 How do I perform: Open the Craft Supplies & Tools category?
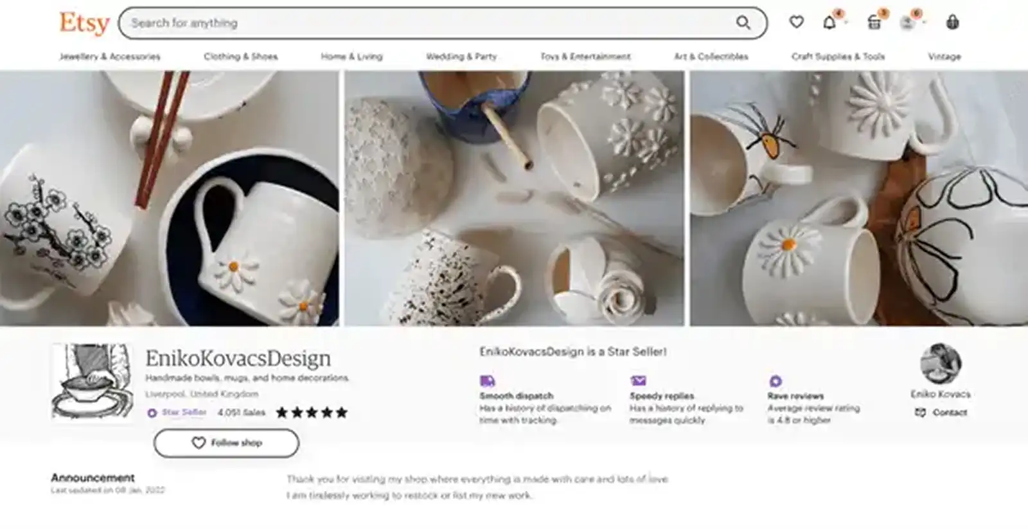(x=838, y=57)
